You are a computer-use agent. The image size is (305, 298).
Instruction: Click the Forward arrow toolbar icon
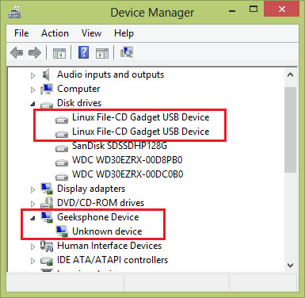[x=35, y=53]
